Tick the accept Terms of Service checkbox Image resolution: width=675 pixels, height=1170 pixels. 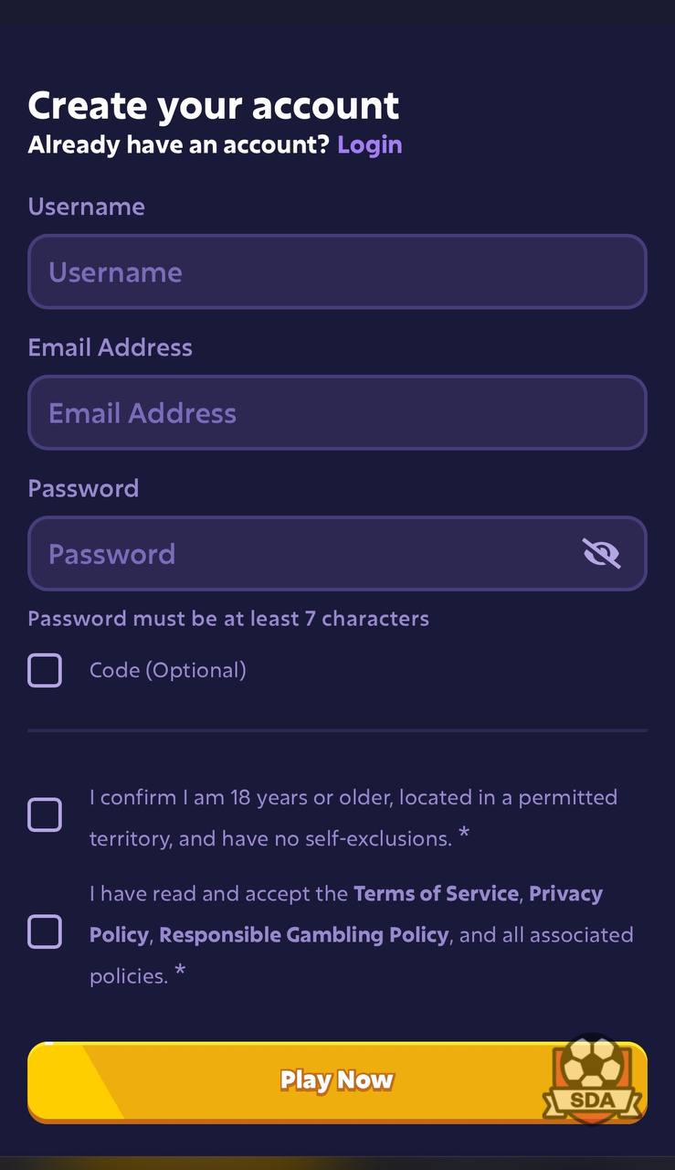pos(45,931)
